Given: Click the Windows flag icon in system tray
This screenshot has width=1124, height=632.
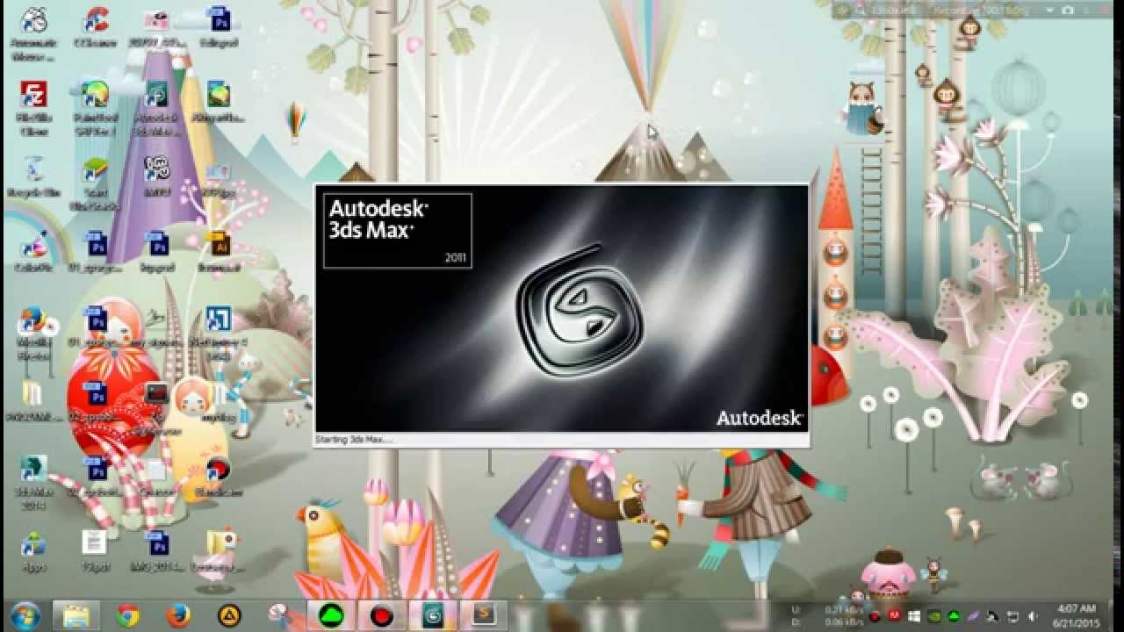Looking at the screenshot, I should 914,615.
